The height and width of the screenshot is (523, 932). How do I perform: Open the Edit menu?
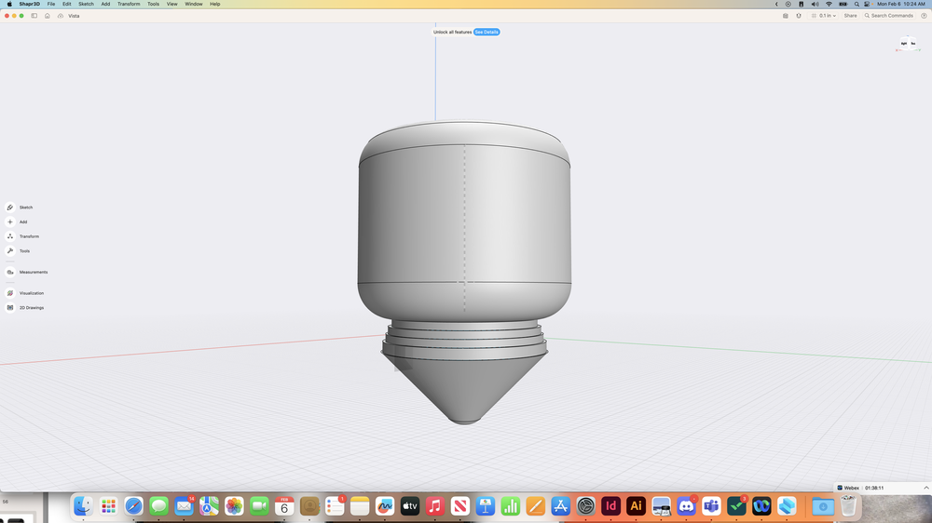coord(66,4)
